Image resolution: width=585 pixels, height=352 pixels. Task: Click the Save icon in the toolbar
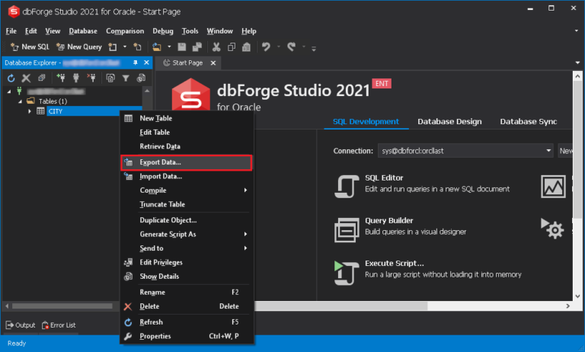184,46
